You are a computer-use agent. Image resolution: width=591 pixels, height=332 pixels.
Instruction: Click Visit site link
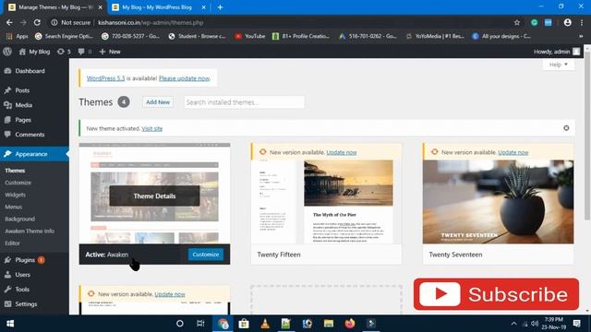151,128
